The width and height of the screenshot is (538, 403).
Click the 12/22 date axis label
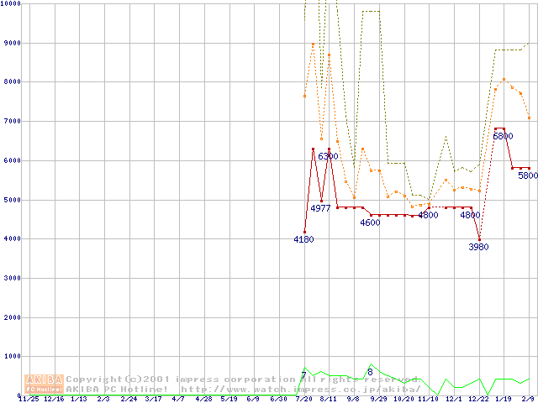[478, 400]
